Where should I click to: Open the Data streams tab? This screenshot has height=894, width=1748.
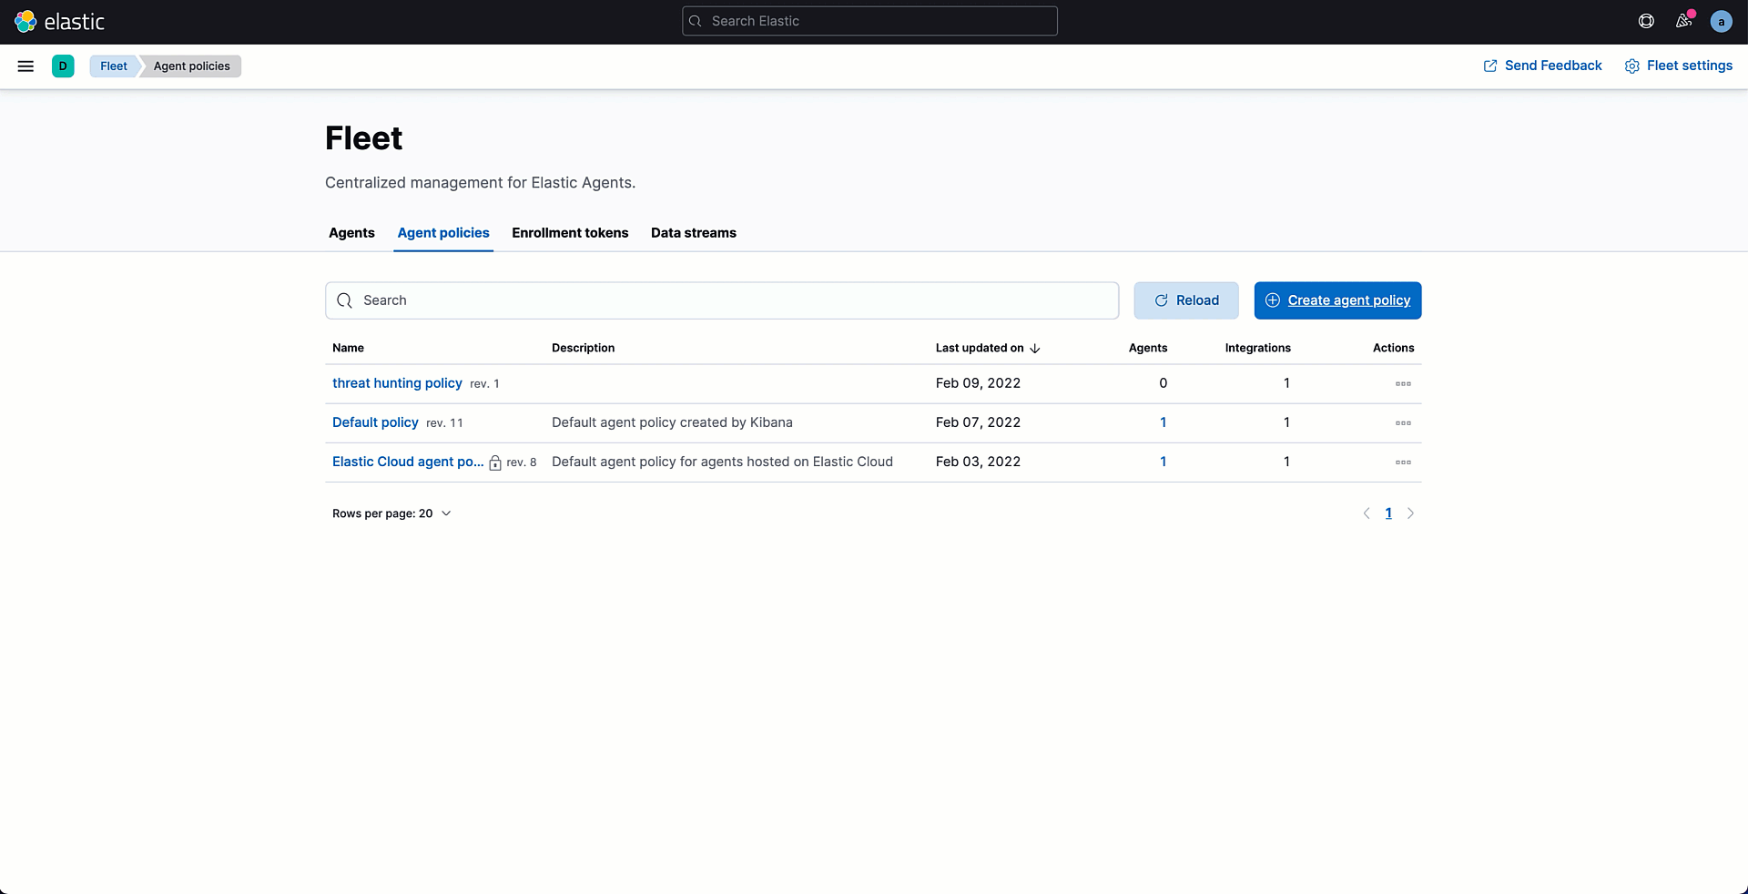pyautogui.click(x=694, y=233)
